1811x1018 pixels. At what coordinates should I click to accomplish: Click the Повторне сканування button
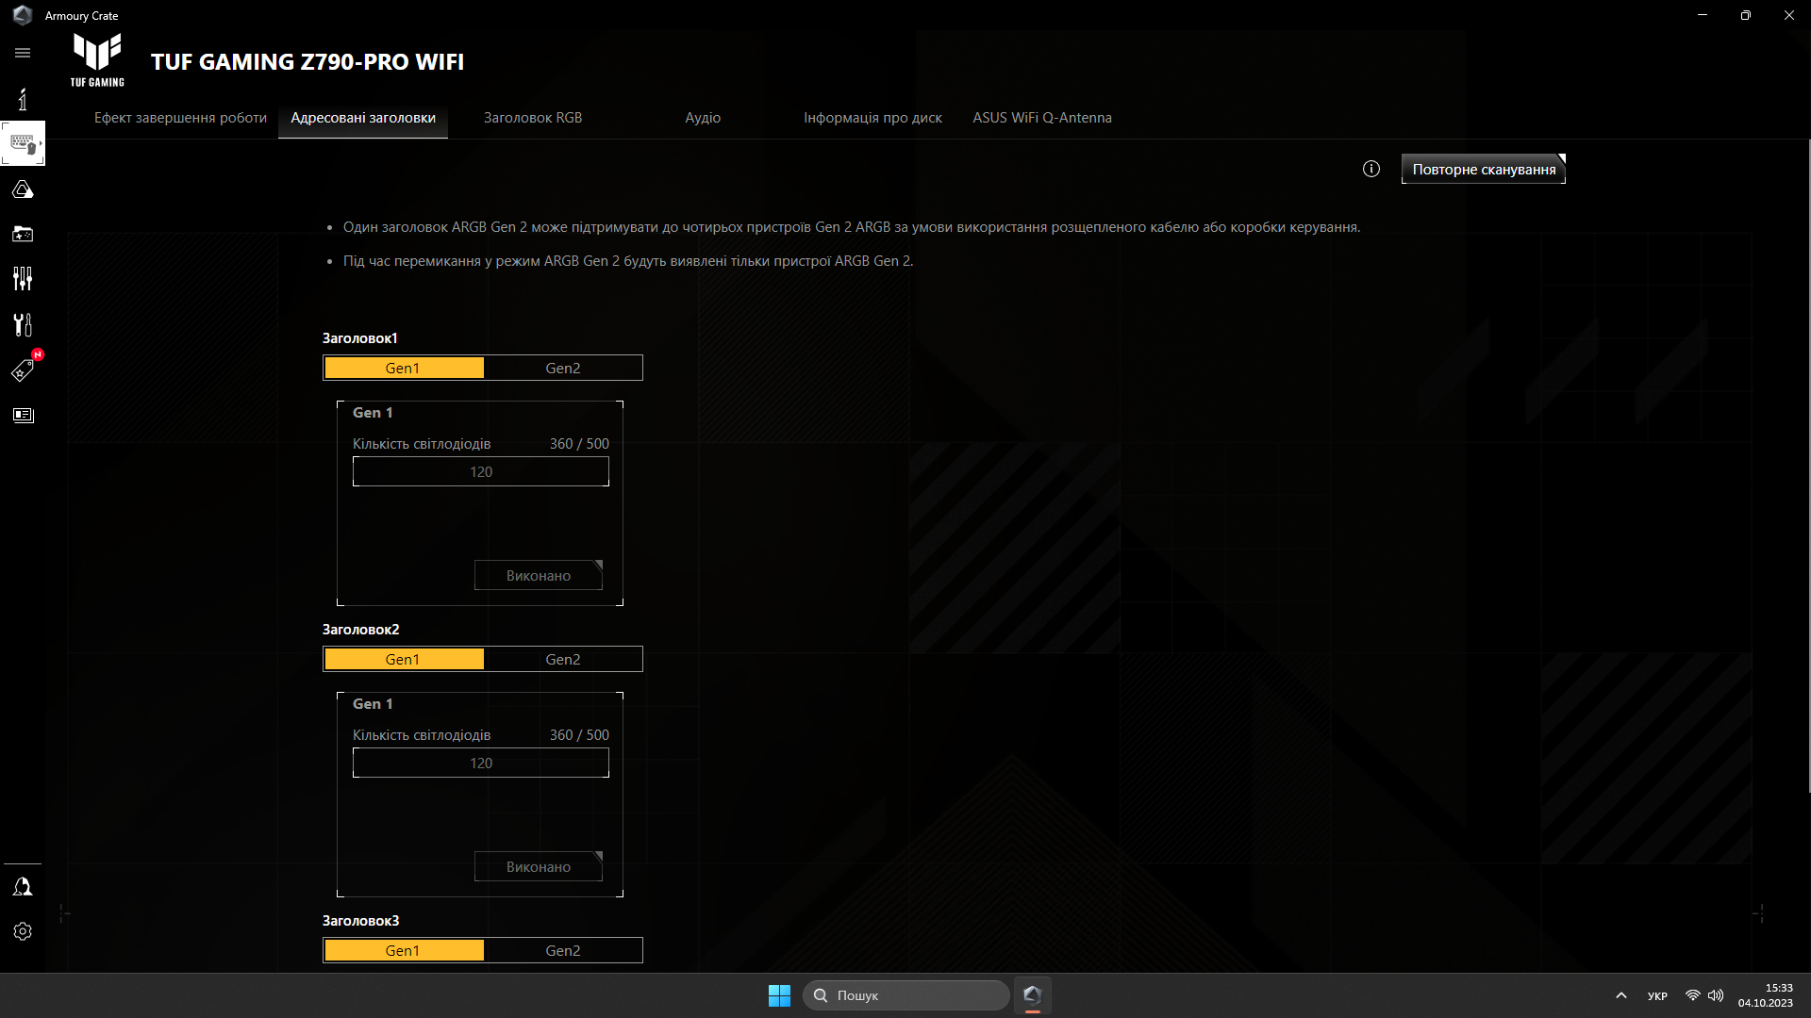1484,169
